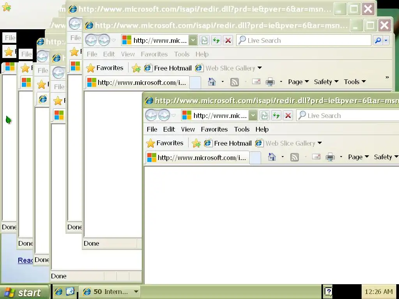Go forward in the front IE window

pyautogui.click(x=164, y=115)
